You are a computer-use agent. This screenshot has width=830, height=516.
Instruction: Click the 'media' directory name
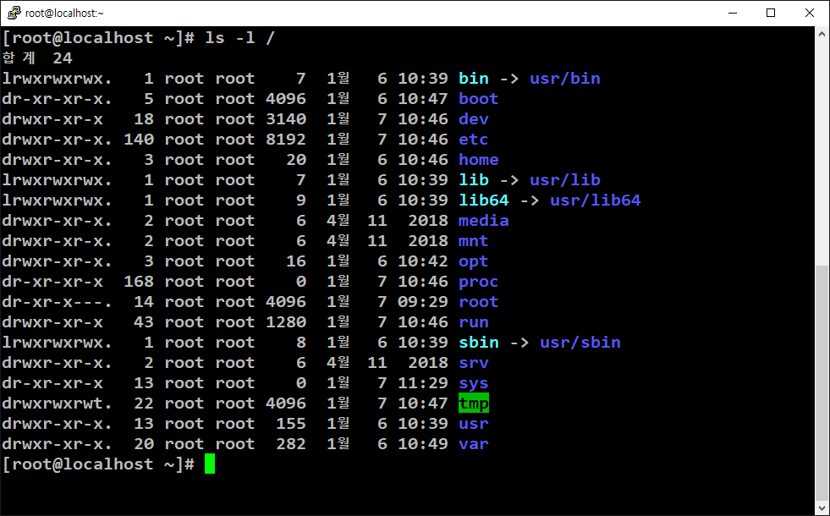(x=483, y=221)
